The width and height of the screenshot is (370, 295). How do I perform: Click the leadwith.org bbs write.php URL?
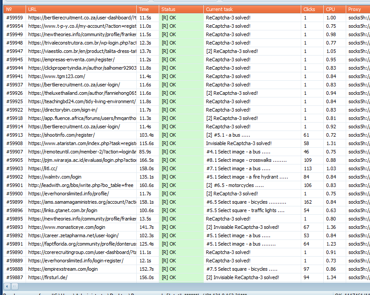81,185
